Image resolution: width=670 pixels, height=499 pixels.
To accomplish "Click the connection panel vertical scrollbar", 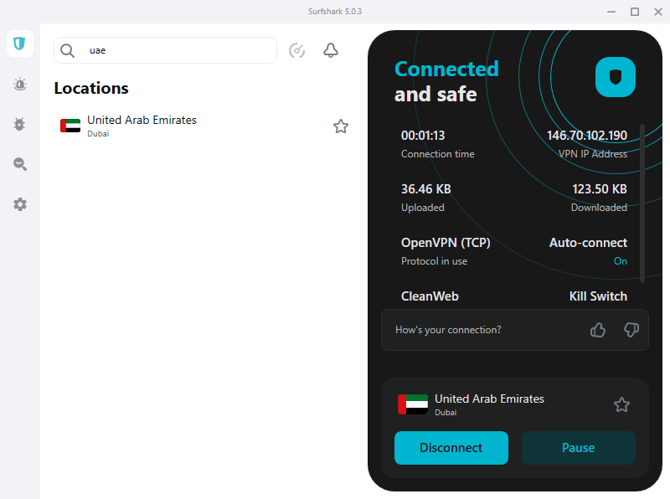I will point(642,203).
